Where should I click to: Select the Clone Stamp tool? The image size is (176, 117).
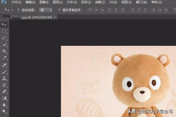click(4, 78)
